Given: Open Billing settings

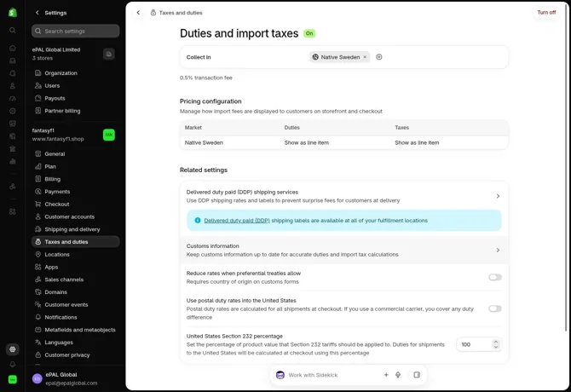Looking at the screenshot, I should [75, 179].
